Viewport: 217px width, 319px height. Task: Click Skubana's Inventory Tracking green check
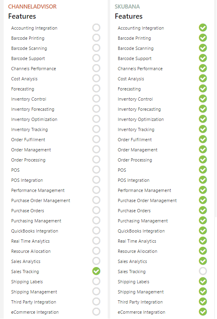[x=203, y=129]
